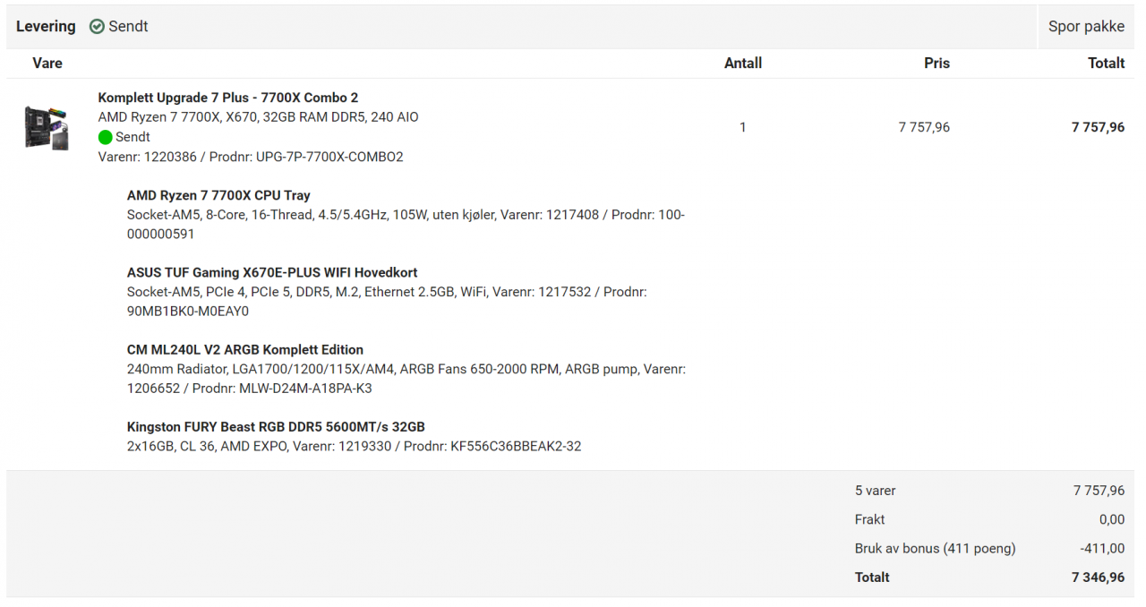This screenshot has width=1146, height=607.
Task: Open the Komplett Upgrade product thumbnail
Action: 47,127
